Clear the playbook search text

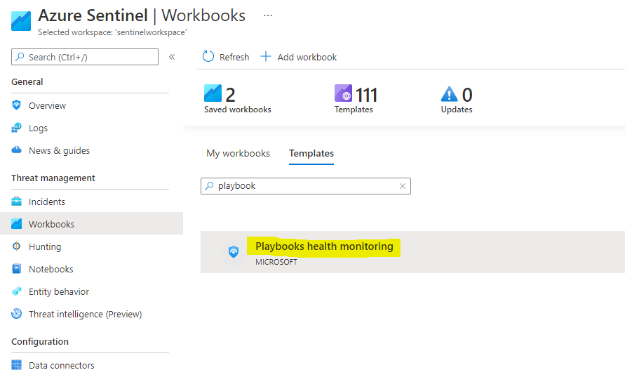pyautogui.click(x=403, y=186)
